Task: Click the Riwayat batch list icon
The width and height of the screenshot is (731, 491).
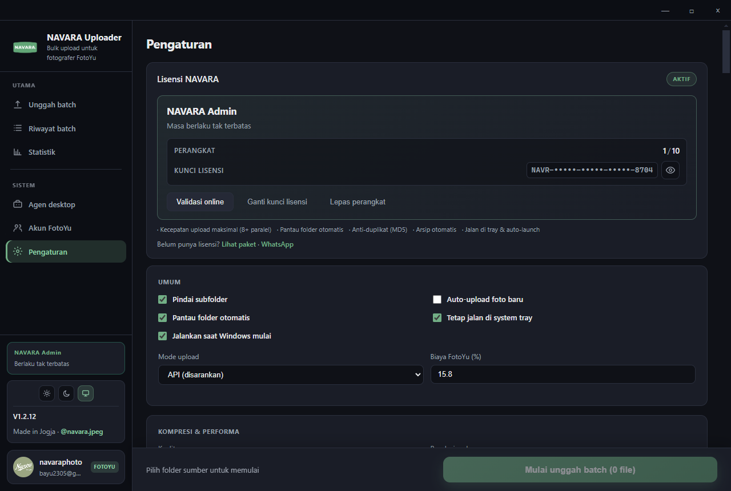Action: 18,128
